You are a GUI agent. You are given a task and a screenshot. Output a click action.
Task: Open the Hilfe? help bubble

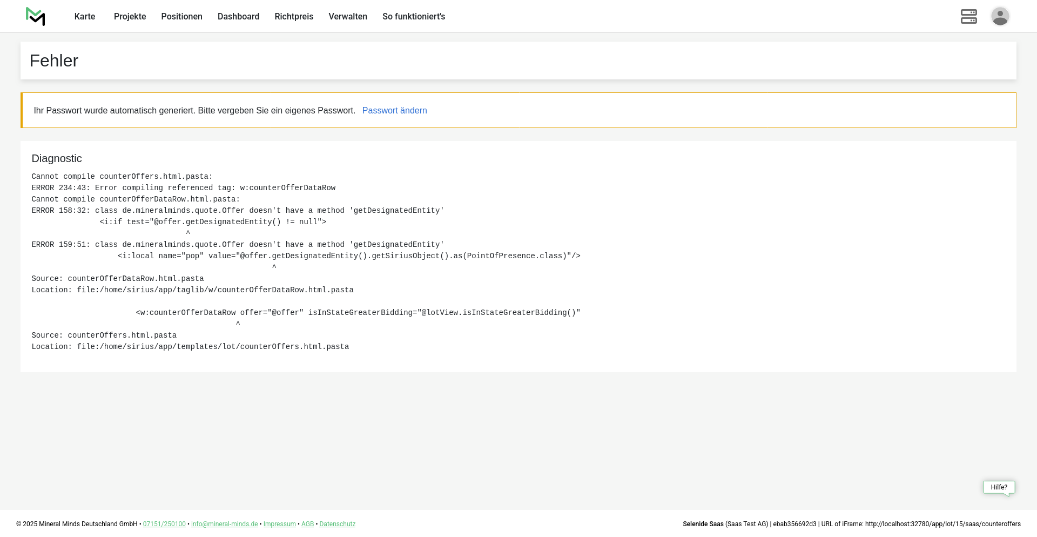(999, 487)
